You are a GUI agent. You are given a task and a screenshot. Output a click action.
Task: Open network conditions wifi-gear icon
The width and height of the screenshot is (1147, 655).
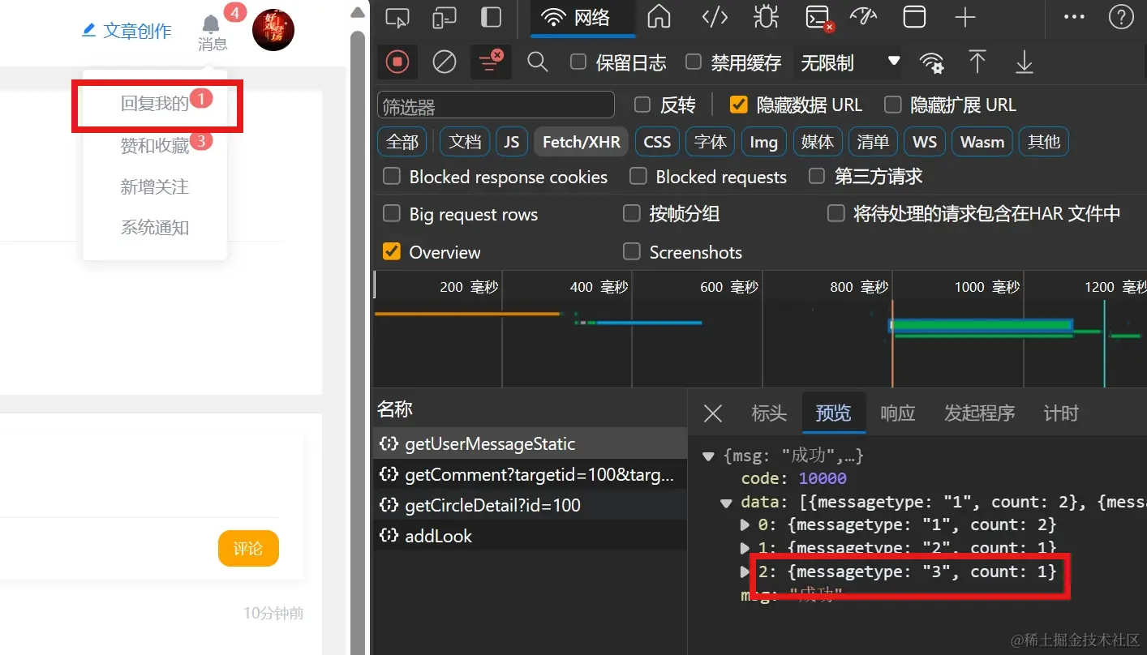point(931,62)
